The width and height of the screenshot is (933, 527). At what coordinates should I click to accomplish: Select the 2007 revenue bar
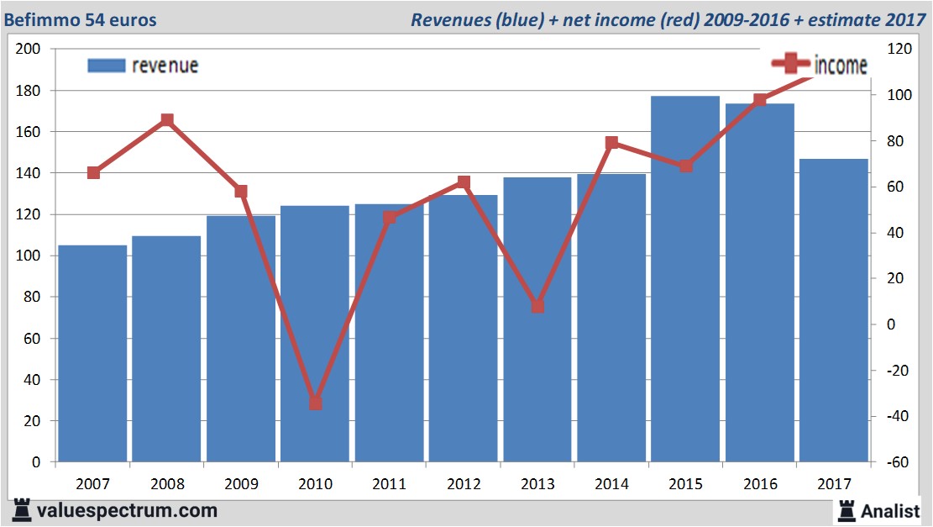pyautogui.click(x=93, y=354)
